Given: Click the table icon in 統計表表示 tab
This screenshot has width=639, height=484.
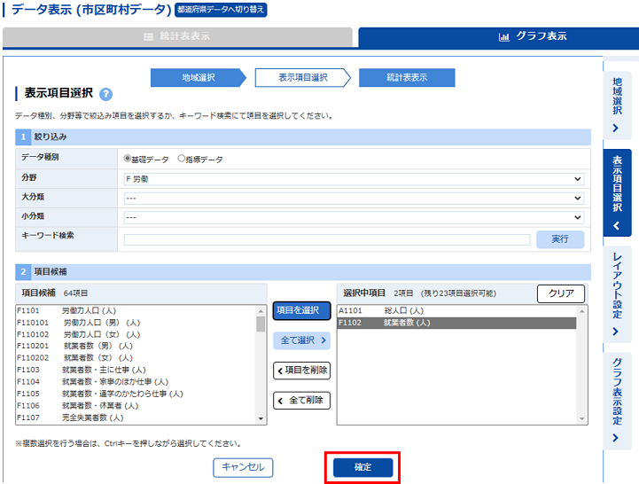Looking at the screenshot, I should (x=148, y=37).
